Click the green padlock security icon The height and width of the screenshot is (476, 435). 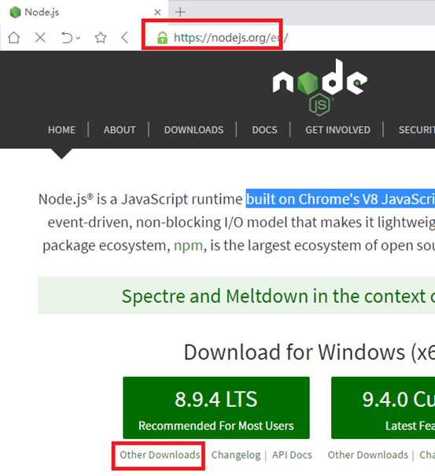click(162, 38)
